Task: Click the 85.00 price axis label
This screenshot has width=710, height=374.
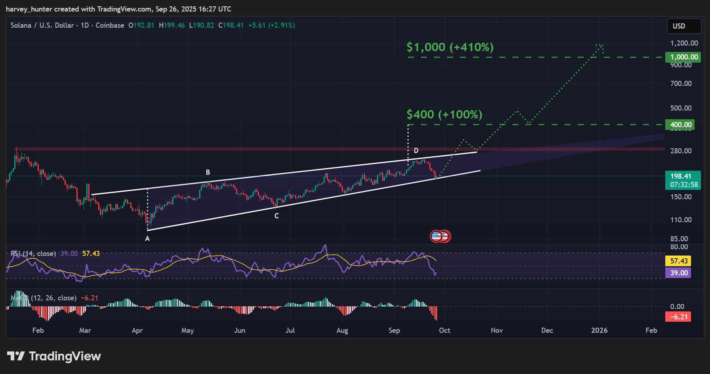Action: [x=679, y=239]
